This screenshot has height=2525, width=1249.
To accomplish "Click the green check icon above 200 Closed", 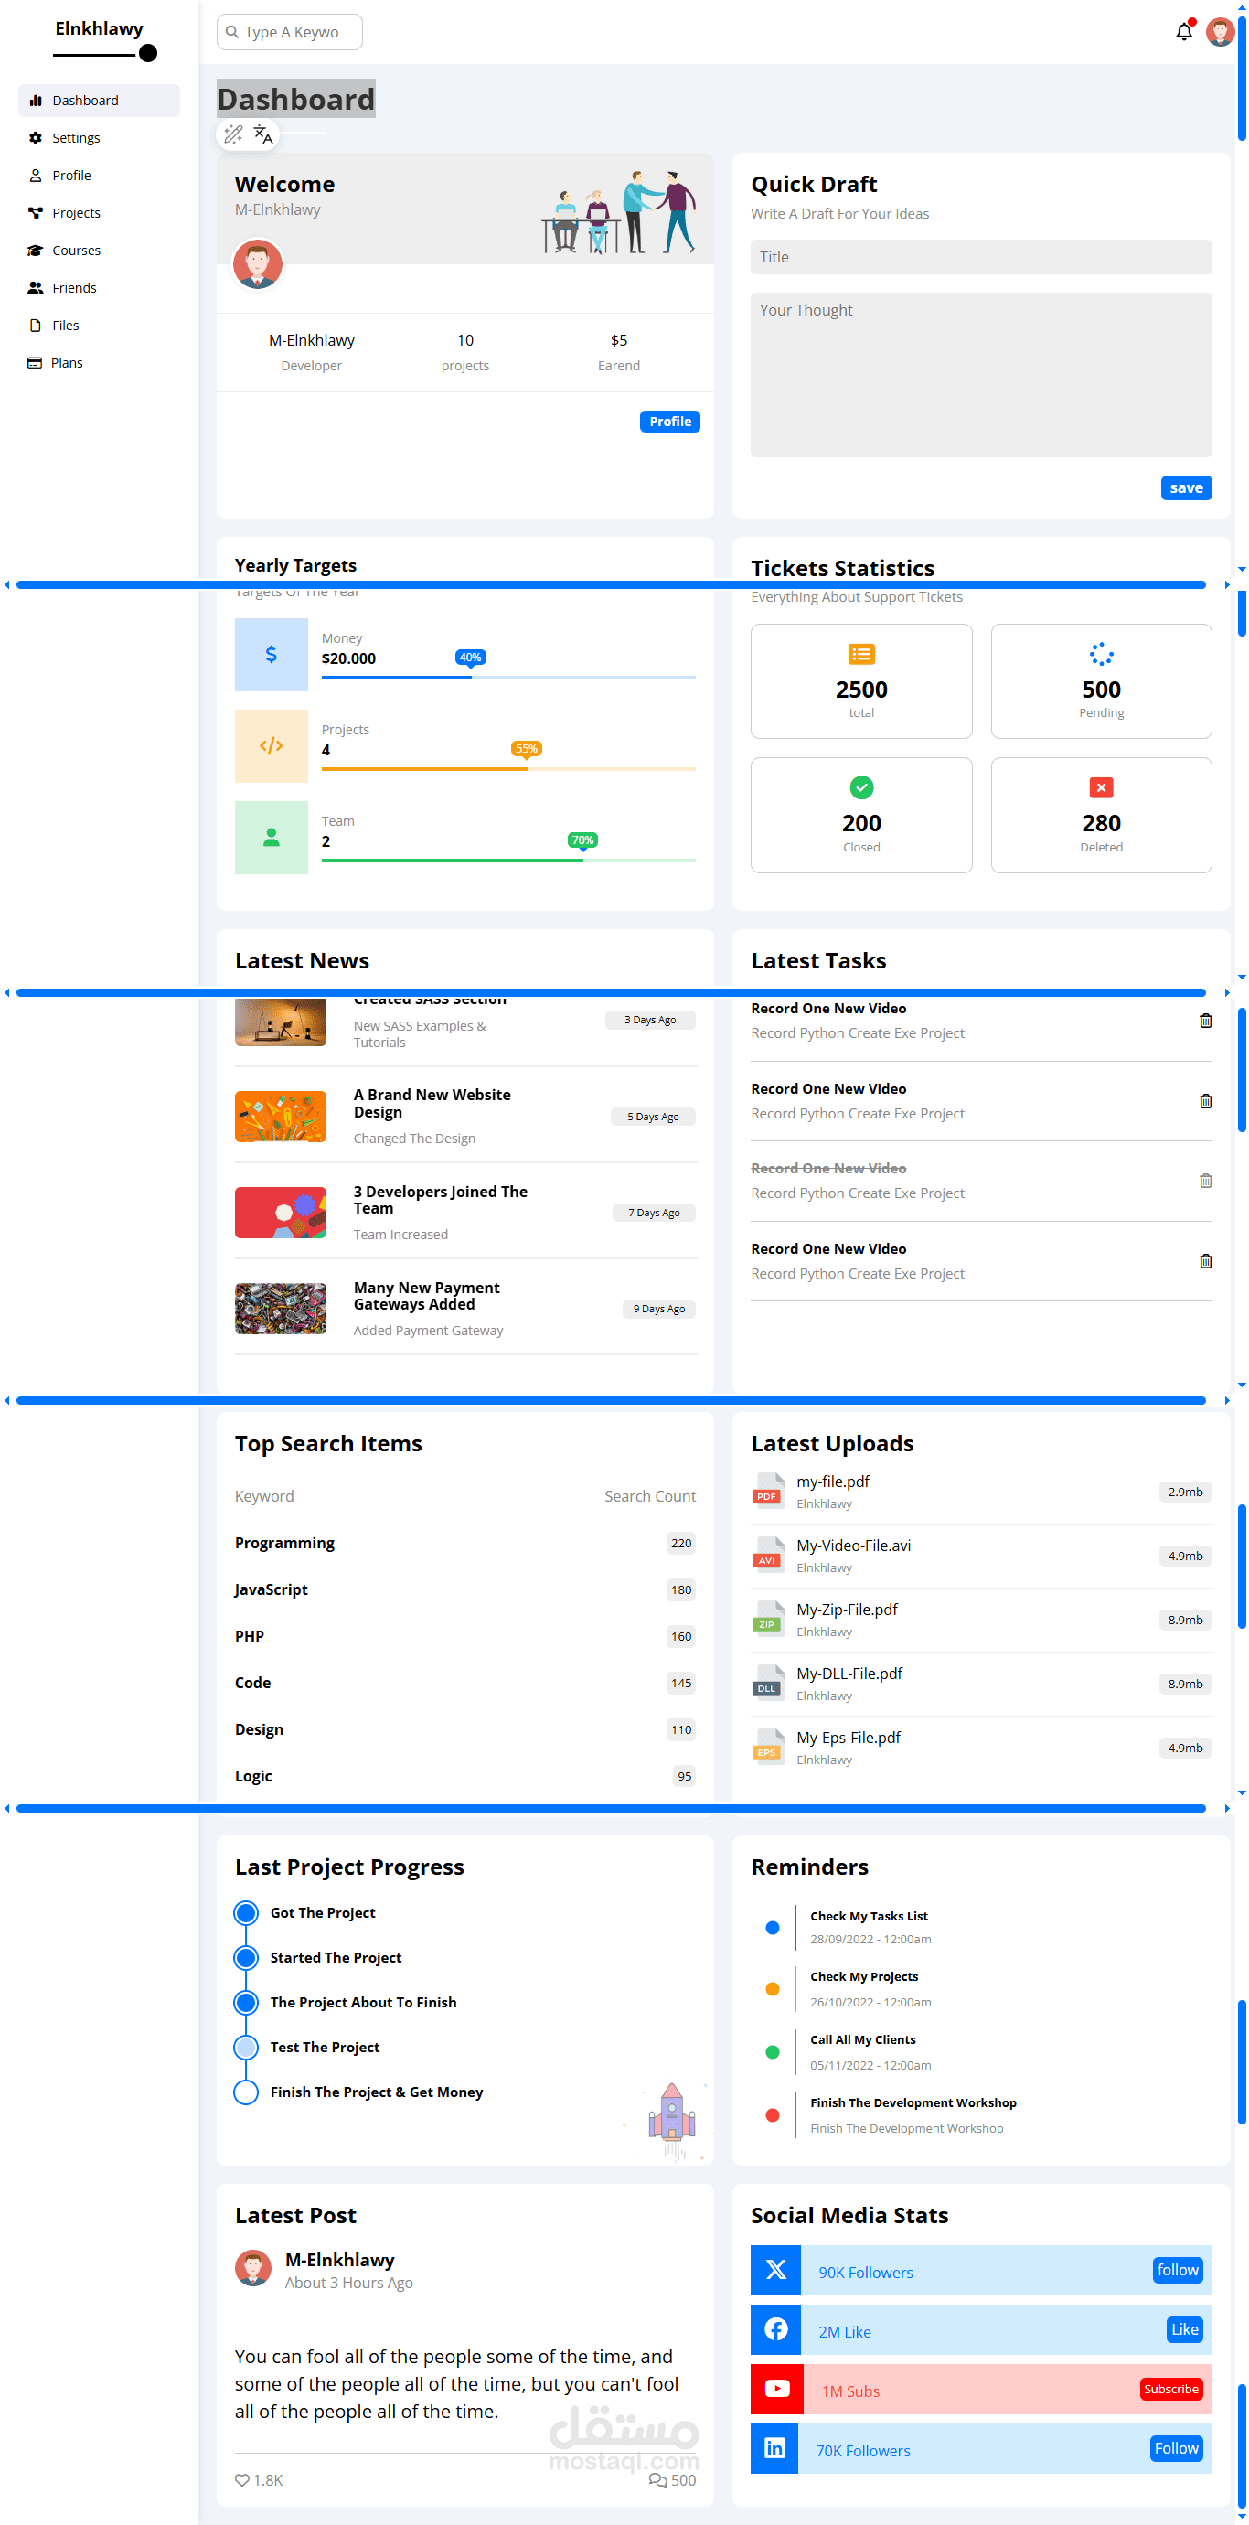I will click(860, 787).
